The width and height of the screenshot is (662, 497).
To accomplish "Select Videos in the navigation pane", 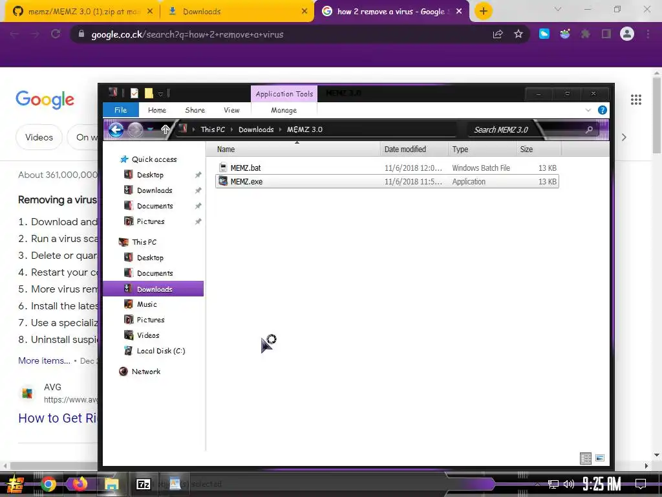I will click(x=148, y=335).
